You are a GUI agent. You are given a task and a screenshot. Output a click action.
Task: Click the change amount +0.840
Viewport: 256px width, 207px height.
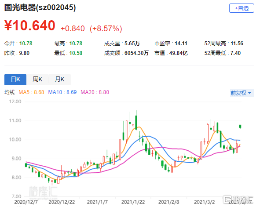click(x=73, y=29)
